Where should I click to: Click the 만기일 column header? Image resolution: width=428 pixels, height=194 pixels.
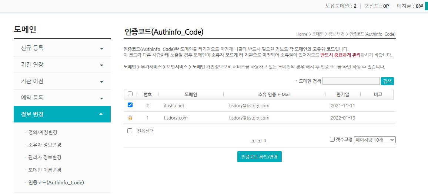(x=343, y=94)
